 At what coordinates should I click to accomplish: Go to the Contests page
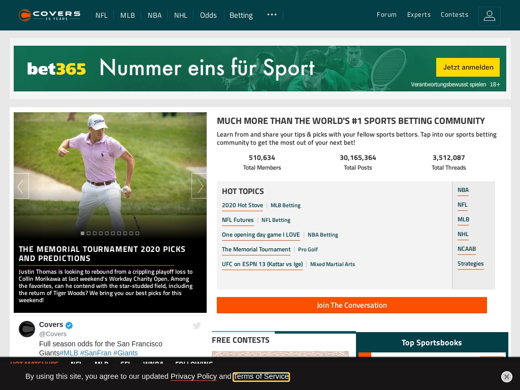point(454,15)
